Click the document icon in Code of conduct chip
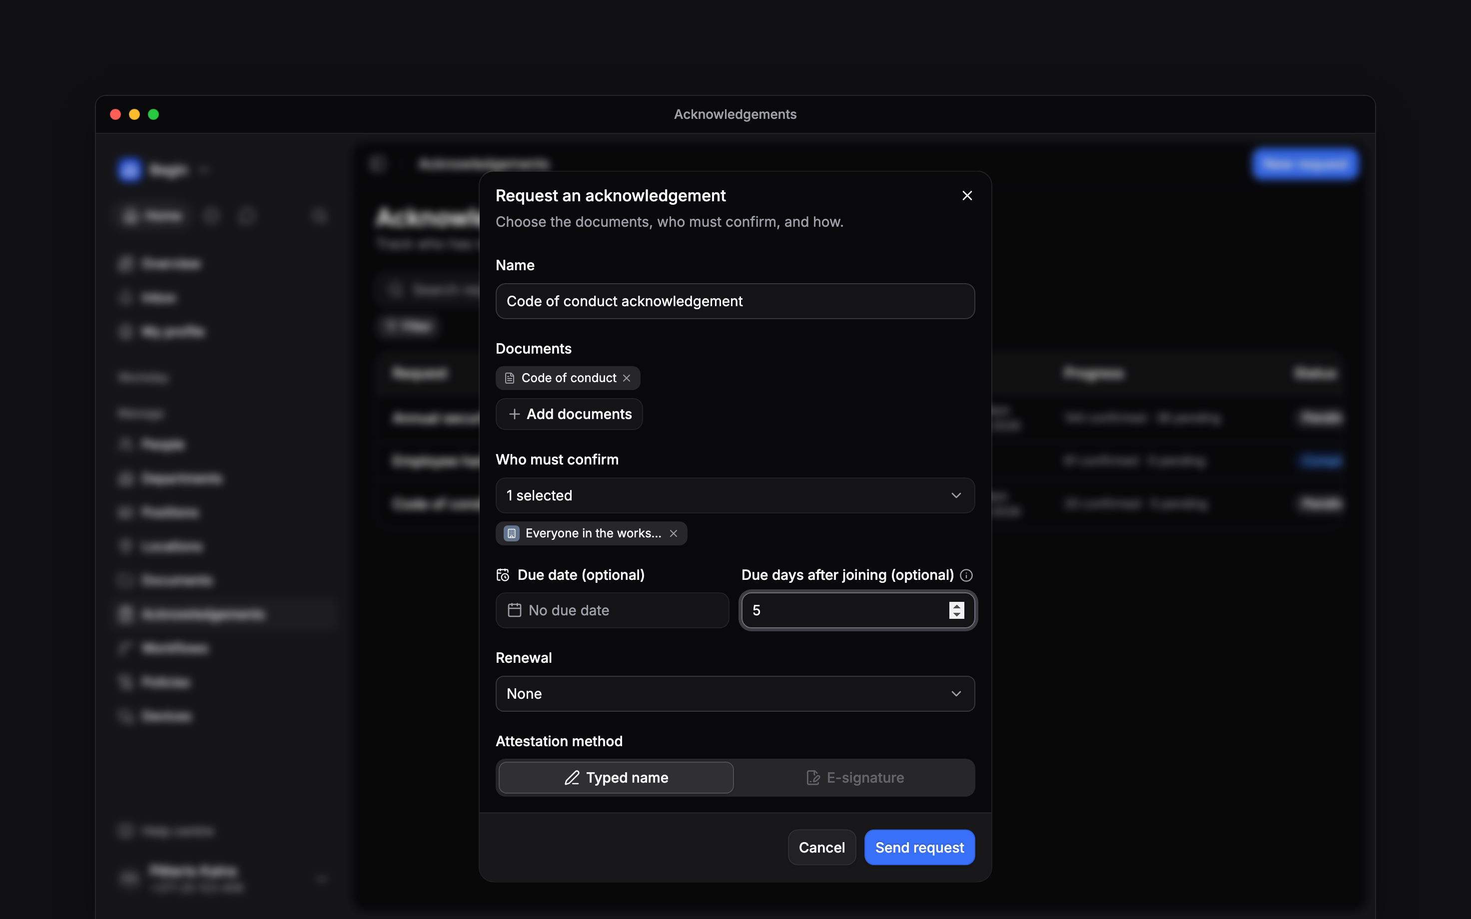The height and width of the screenshot is (919, 1471). click(510, 378)
